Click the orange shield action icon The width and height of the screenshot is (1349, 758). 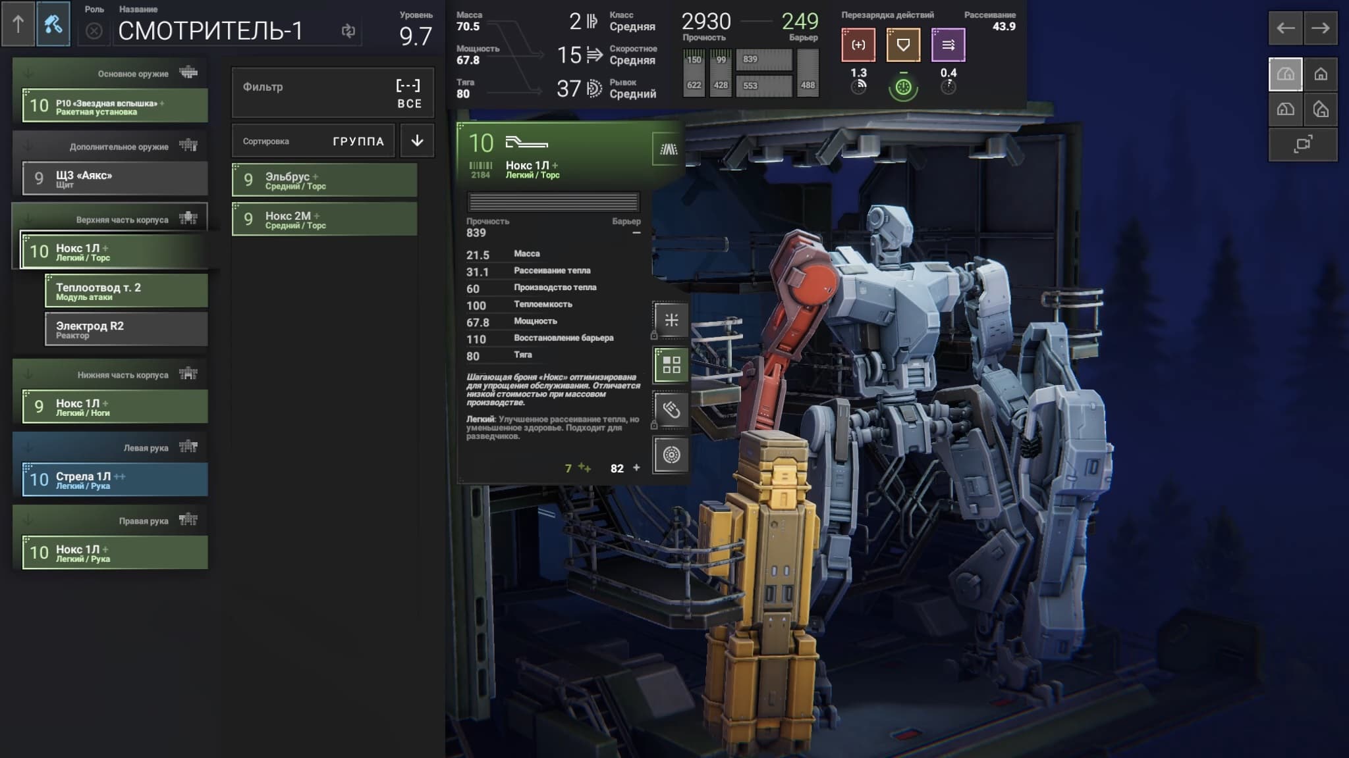click(902, 45)
